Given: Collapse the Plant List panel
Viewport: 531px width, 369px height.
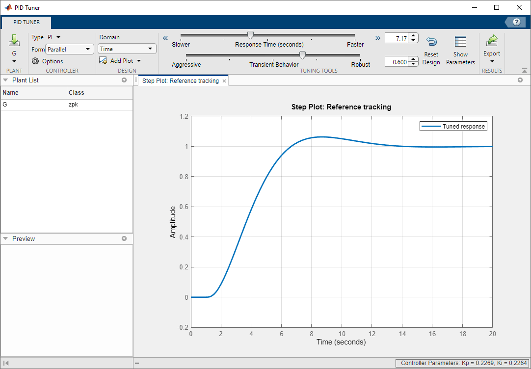Looking at the screenshot, I should pos(5,80).
